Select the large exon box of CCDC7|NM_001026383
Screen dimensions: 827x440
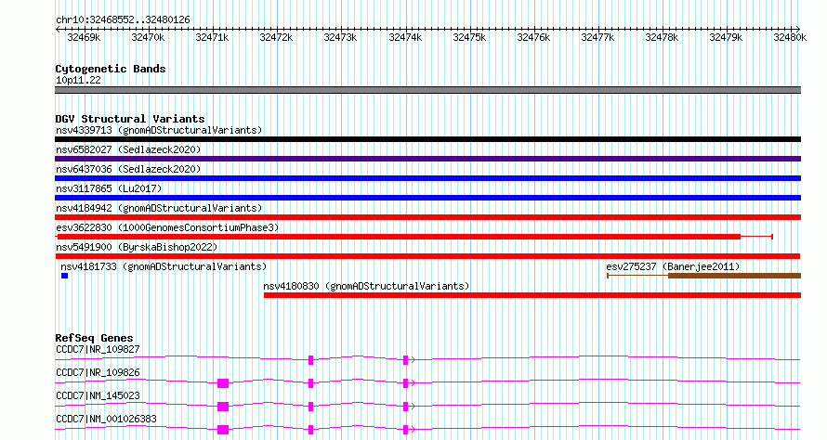223,430
